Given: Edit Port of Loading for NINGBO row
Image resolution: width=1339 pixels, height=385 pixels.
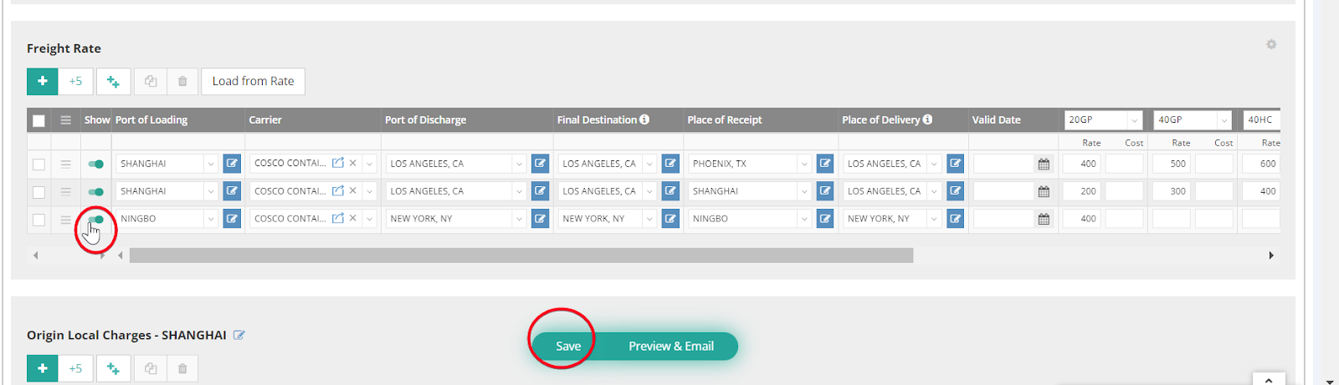Looking at the screenshot, I should pyautogui.click(x=233, y=219).
